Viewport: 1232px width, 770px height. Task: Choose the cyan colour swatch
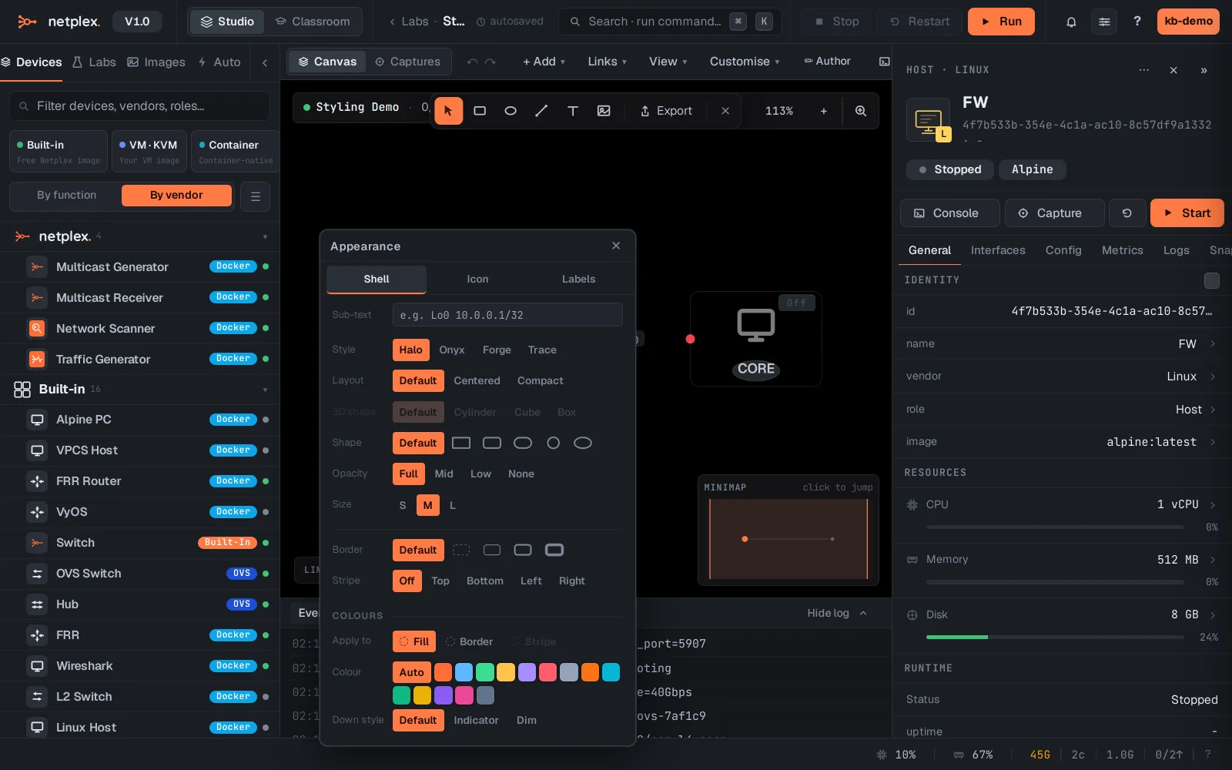point(611,672)
